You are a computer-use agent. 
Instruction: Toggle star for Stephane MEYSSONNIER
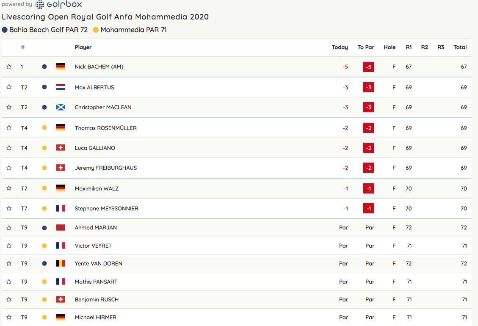[x=9, y=208]
